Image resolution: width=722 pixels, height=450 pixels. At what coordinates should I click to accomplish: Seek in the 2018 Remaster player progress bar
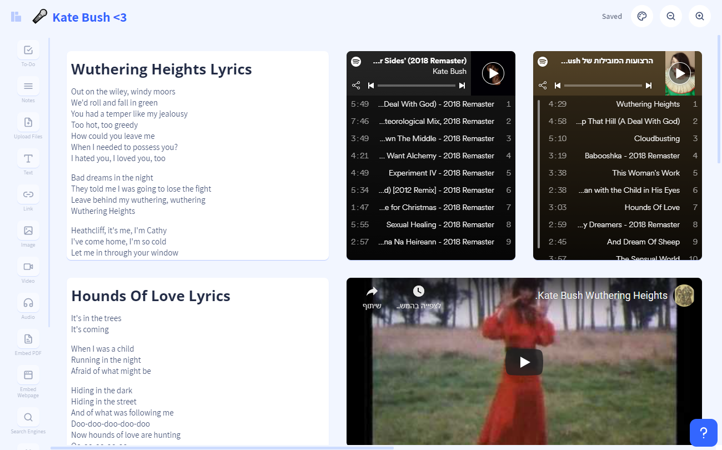417,86
